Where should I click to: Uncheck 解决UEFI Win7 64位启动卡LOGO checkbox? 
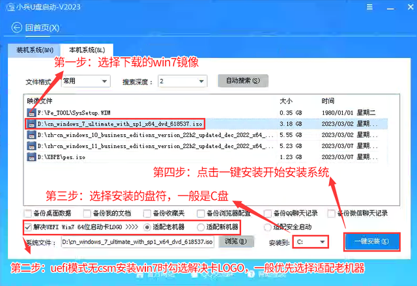[x=27, y=227]
